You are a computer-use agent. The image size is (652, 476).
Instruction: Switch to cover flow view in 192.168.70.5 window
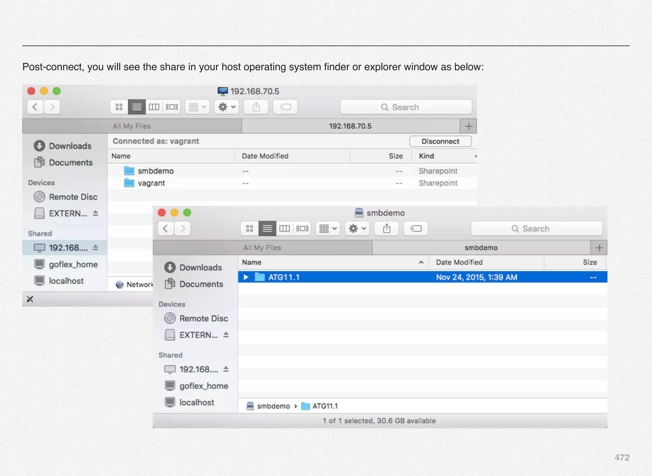[172, 107]
